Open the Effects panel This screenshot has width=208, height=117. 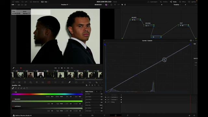click(182, 2)
